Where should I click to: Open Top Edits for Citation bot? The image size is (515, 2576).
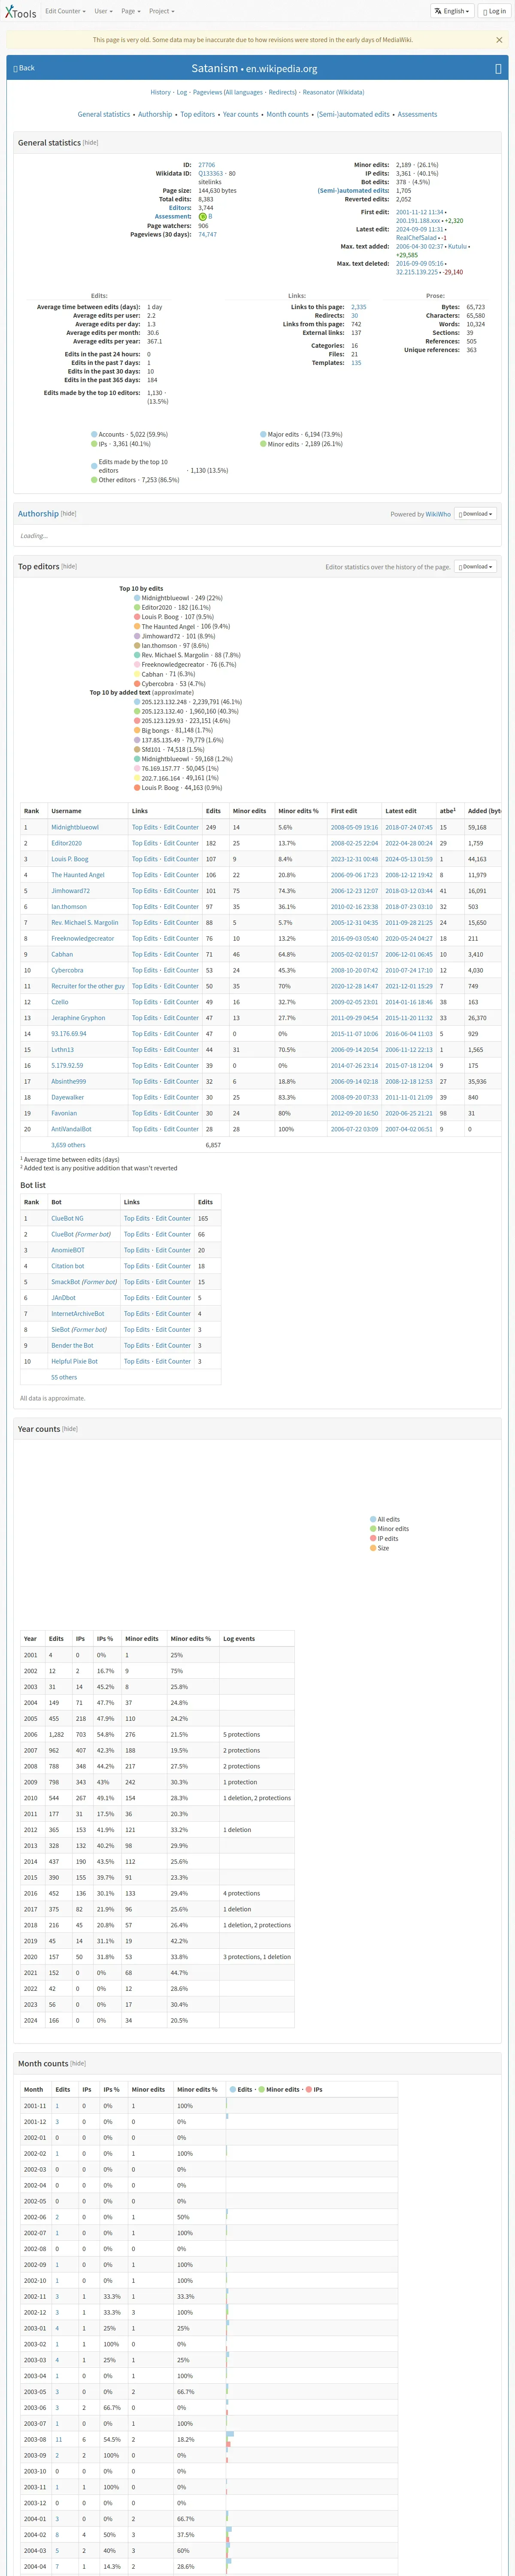137,1266
